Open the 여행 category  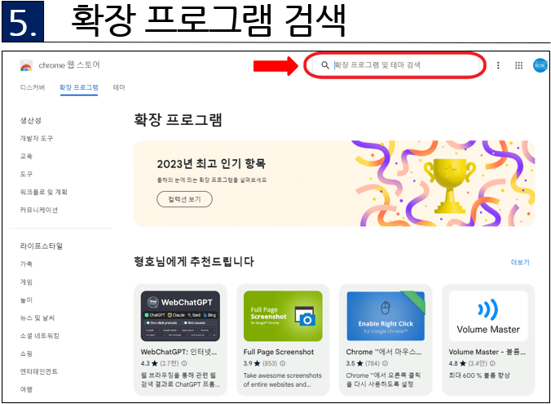pyautogui.click(x=26, y=389)
